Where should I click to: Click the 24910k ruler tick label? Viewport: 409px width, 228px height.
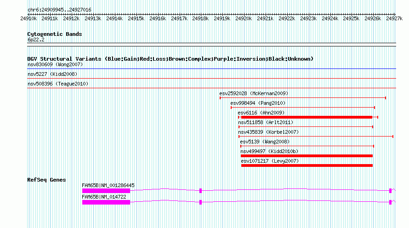pyautogui.click(x=28, y=18)
